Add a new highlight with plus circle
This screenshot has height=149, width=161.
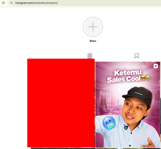point(93,27)
